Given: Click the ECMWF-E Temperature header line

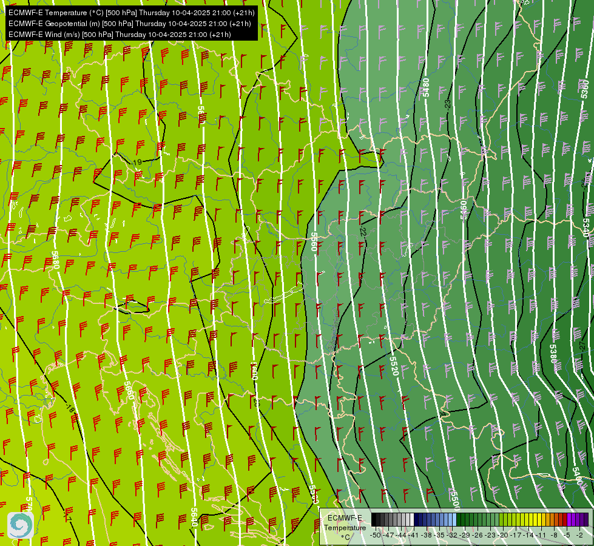Looking at the screenshot, I should tap(132, 13).
